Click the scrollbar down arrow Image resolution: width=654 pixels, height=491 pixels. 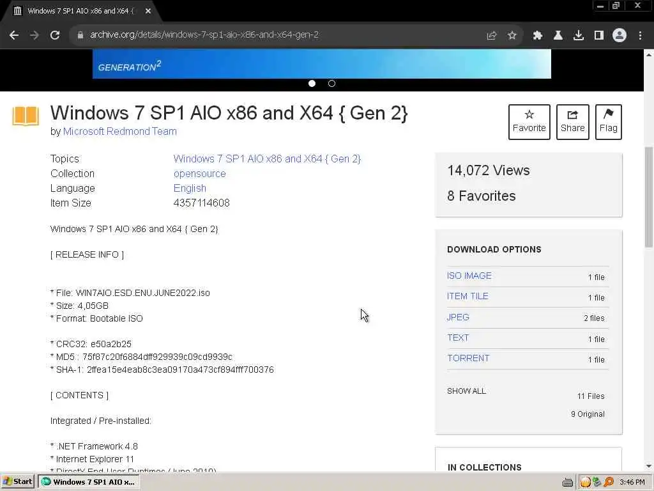[x=649, y=466]
